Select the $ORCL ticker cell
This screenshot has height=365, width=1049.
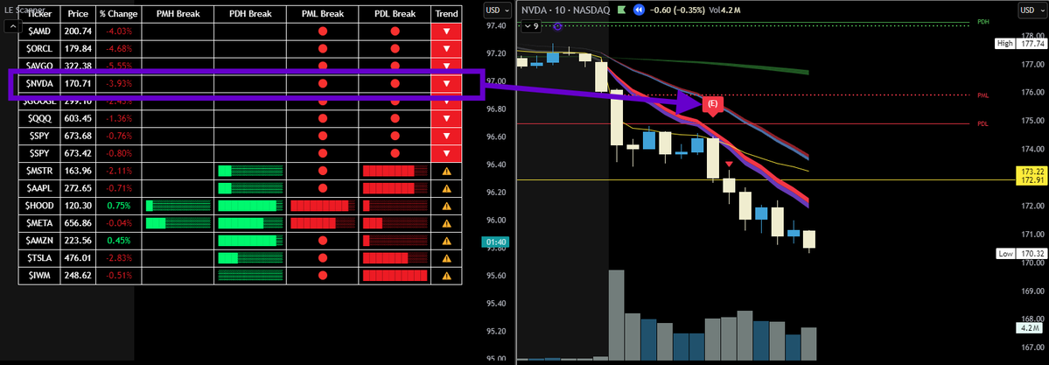click(39, 48)
